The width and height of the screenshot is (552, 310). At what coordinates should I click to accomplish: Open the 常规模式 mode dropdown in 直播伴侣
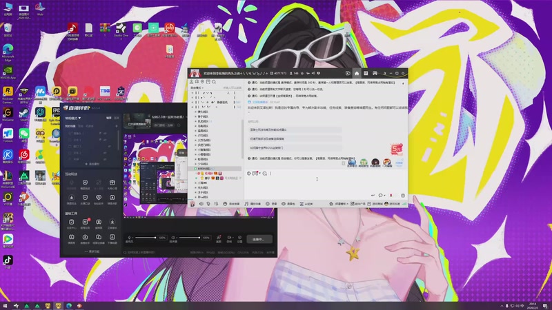[73, 118]
